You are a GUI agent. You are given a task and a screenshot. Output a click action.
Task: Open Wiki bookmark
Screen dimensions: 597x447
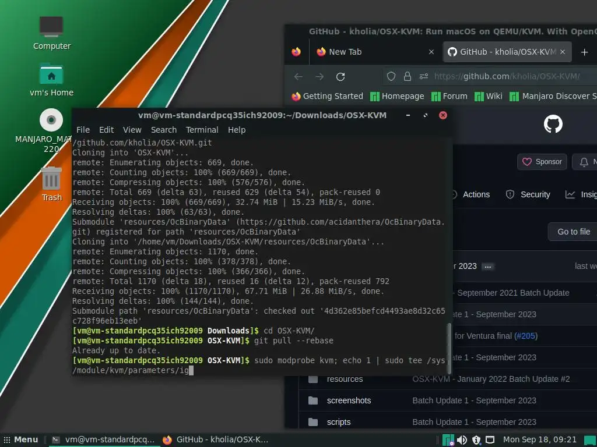tap(489, 96)
